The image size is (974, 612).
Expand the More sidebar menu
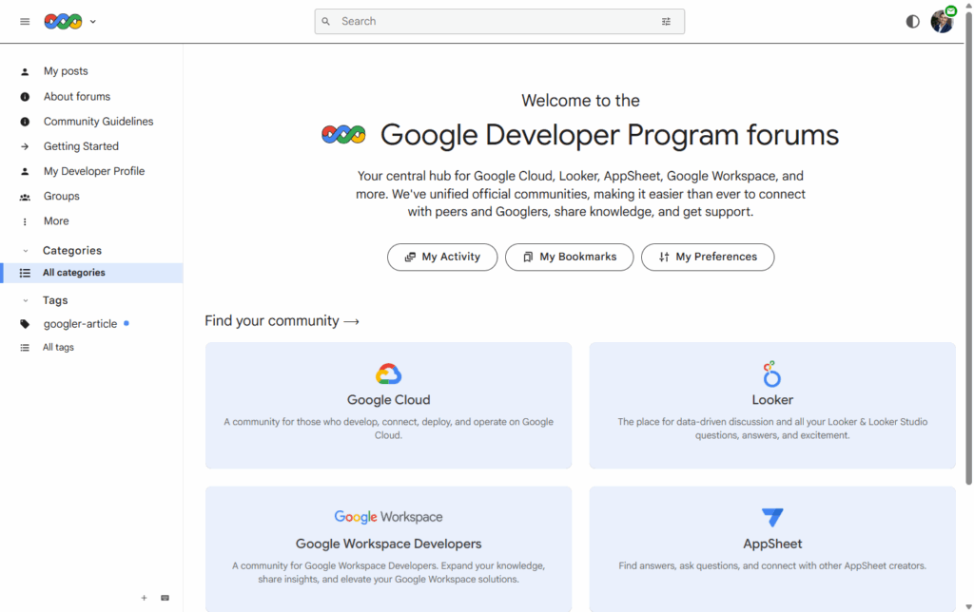56,221
